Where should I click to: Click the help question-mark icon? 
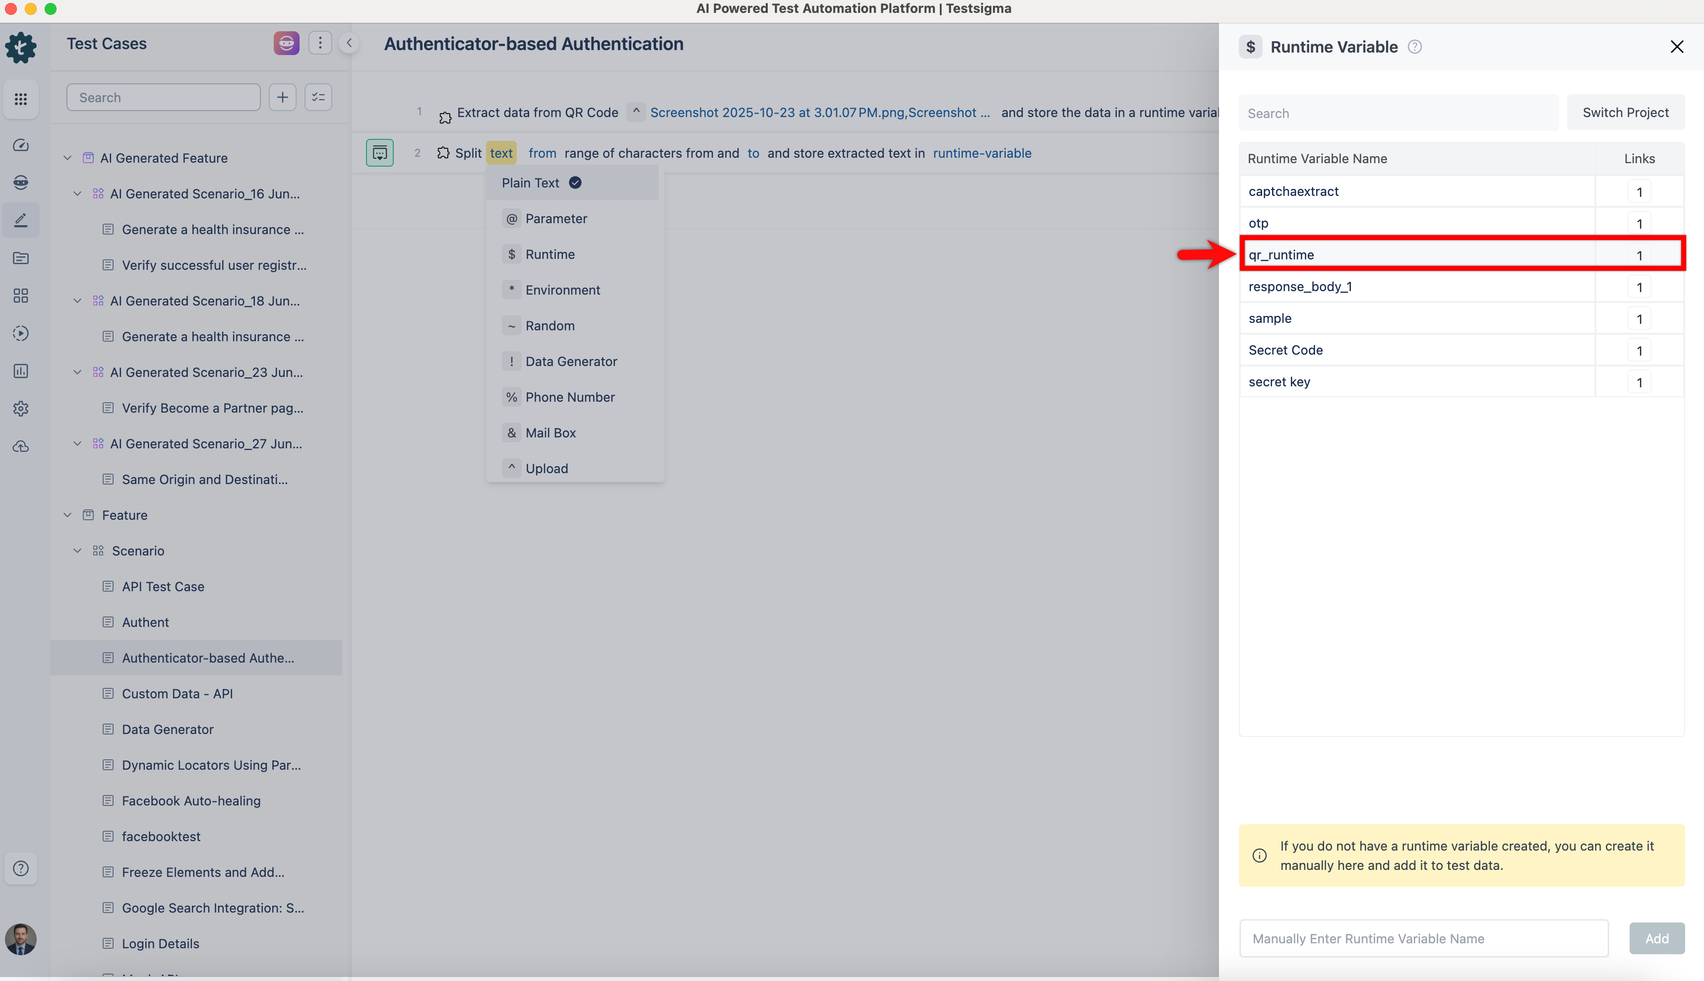[x=21, y=868]
